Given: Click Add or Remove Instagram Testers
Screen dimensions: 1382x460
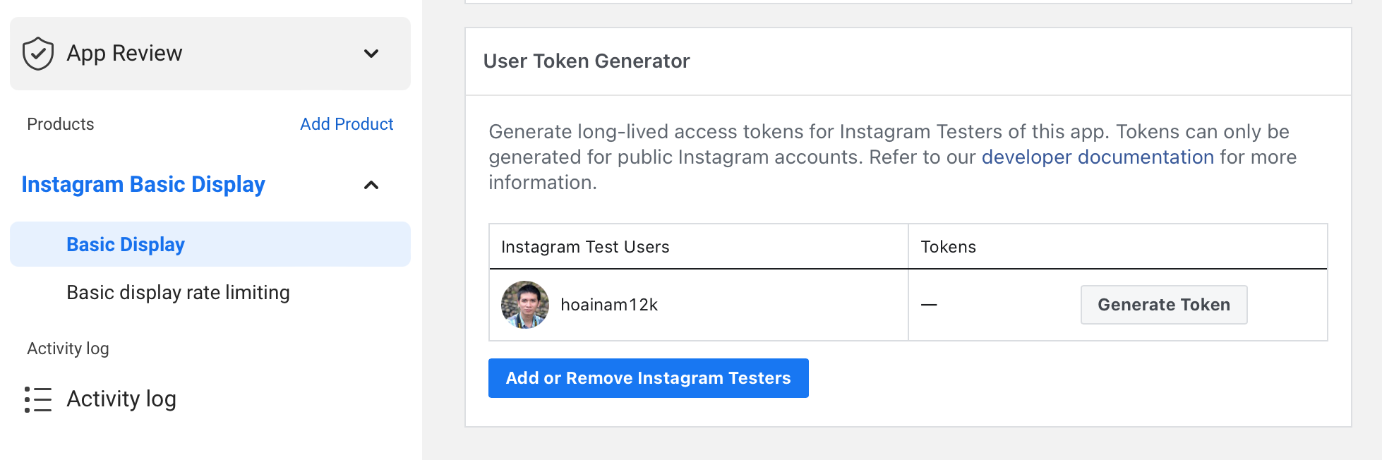Looking at the screenshot, I should [648, 378].
